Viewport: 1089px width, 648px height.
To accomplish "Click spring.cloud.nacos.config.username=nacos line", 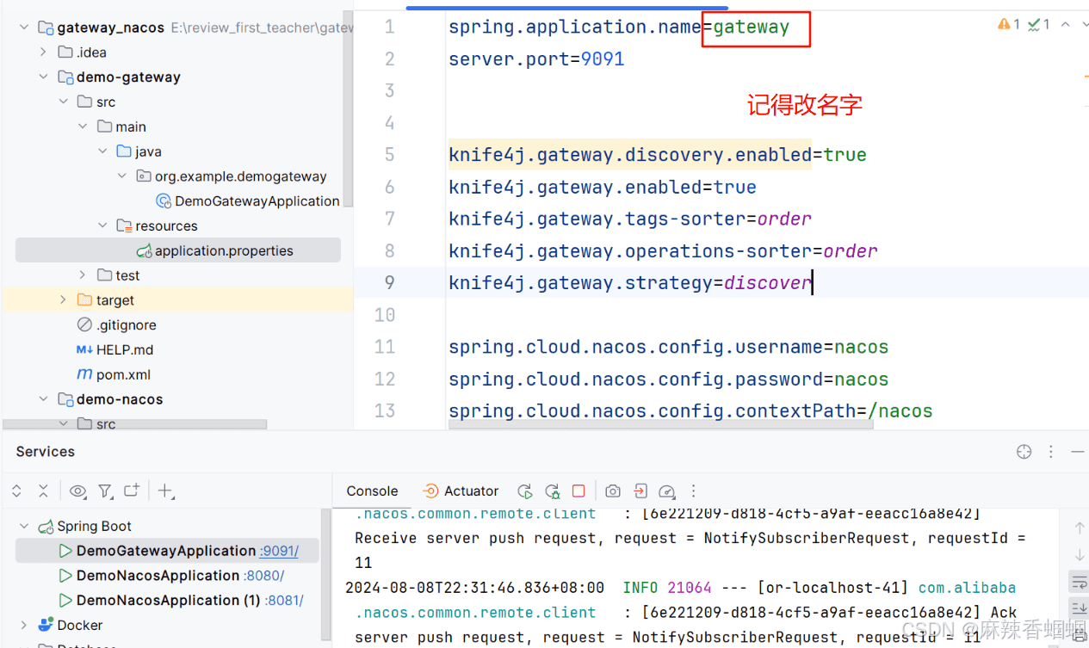I will pyautogui.click(x=668, y=348).
